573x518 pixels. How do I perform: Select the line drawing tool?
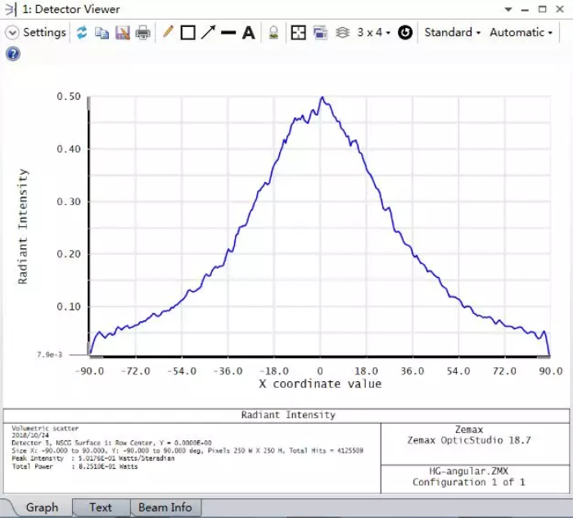(x=228, y=33)
